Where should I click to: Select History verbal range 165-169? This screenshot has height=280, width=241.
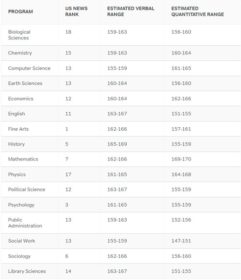tap(117, 144)
